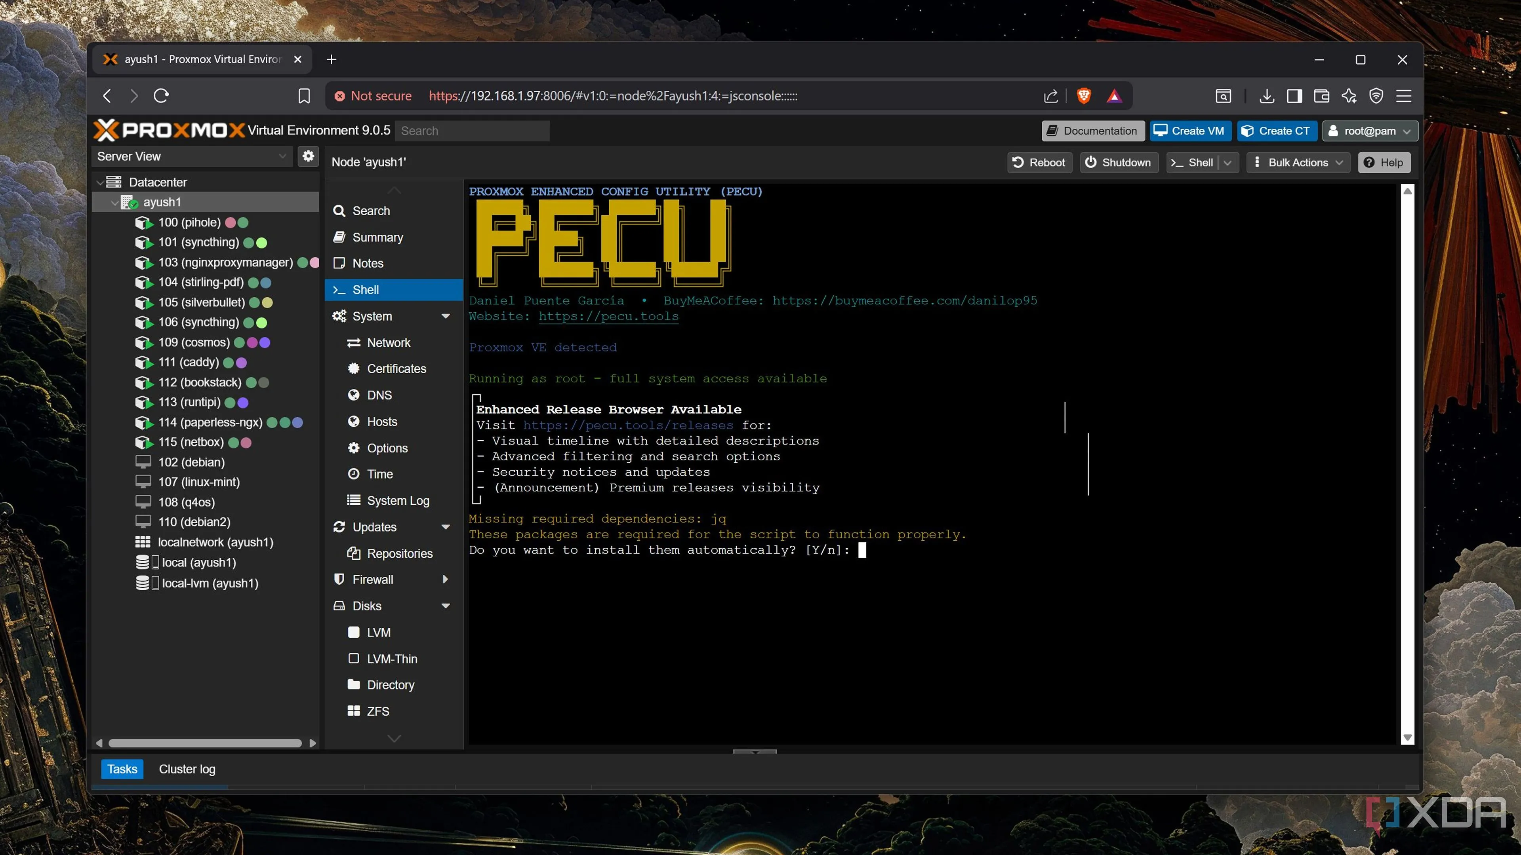The height and width of the screenshot is (855, 1521).
Task: Open the Server View dropdown
Action: [x=192, y=156]
